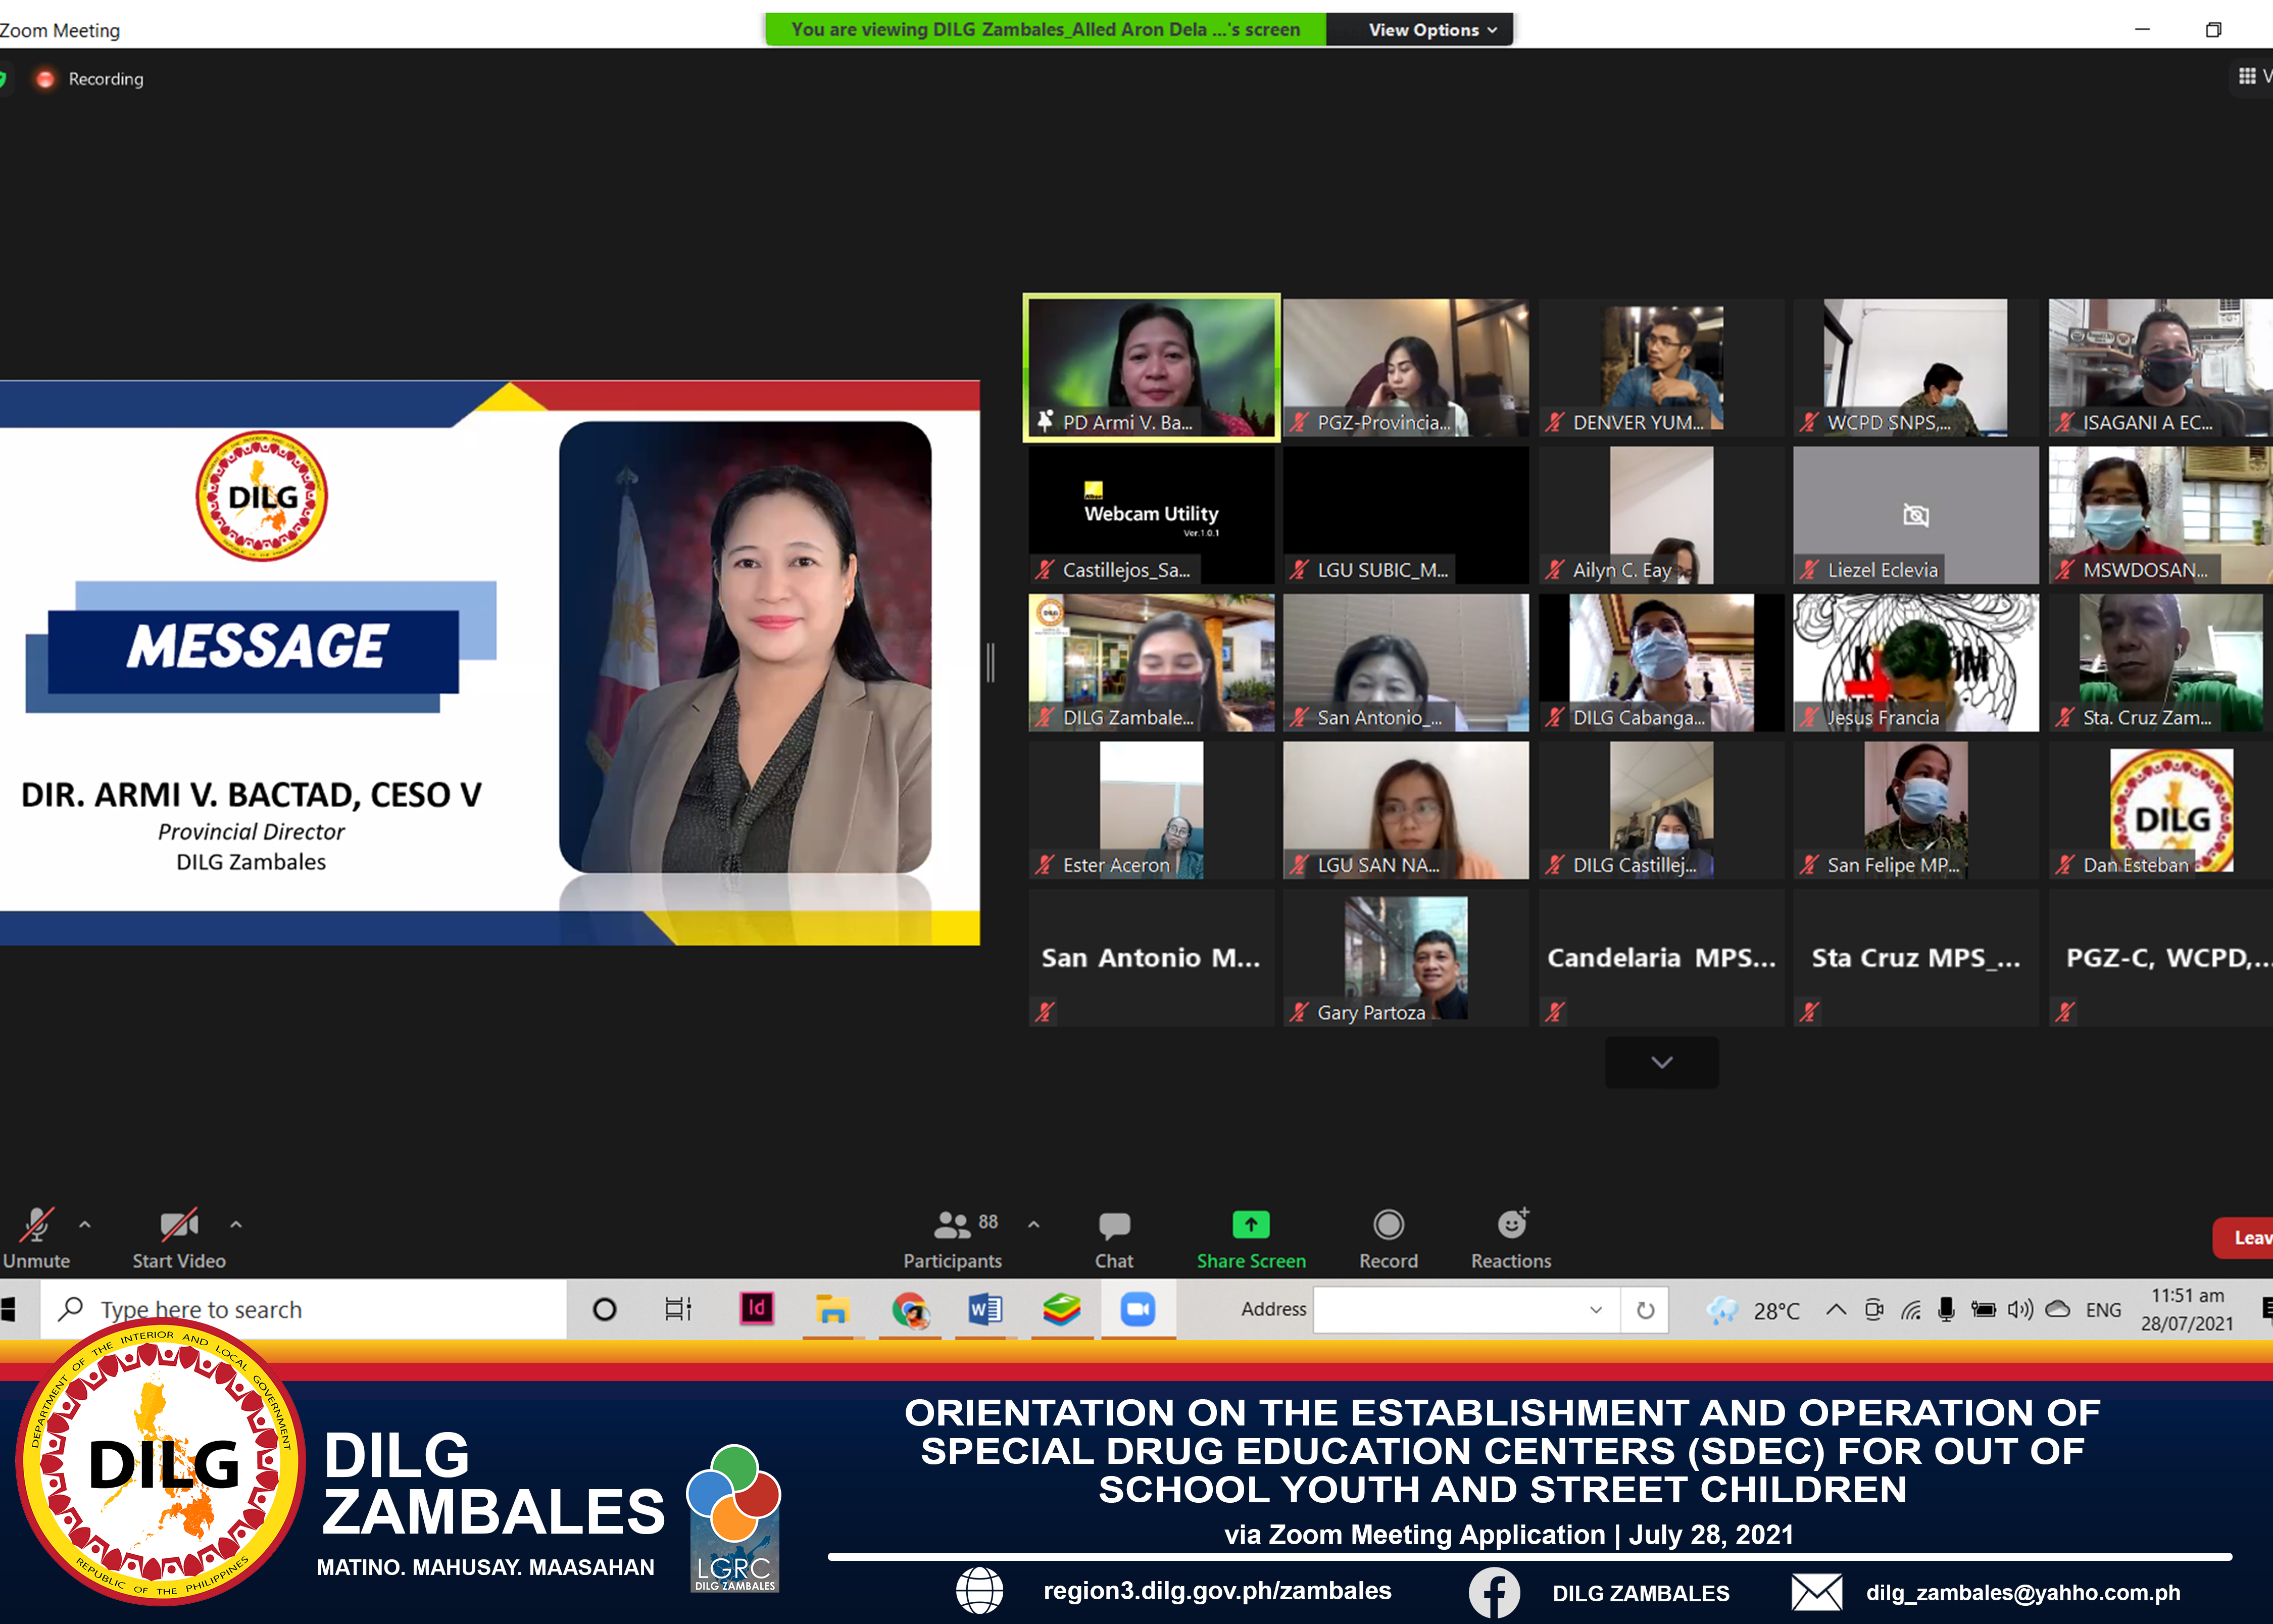Open Google Chrome from taskbar
The width and height of the screenshot is (2273, 1624).
(910, 1309)
